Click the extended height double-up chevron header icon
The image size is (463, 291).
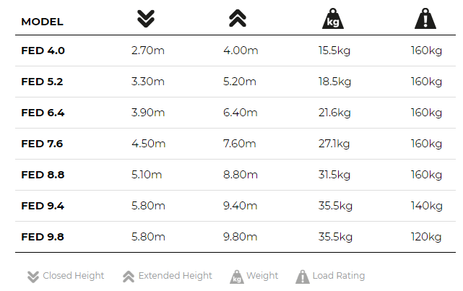[x=238, y=18]
